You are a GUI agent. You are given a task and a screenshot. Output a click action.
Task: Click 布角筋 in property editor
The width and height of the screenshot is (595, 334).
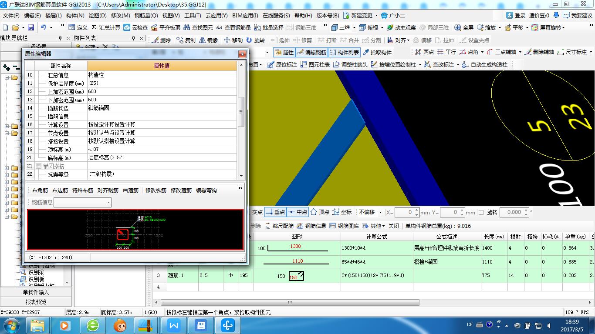click(x=40, y=190)
